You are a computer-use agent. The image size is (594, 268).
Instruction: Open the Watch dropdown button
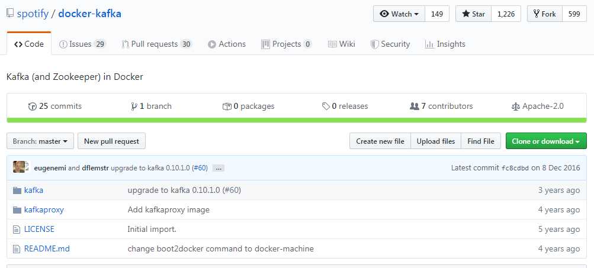(399, 14)
